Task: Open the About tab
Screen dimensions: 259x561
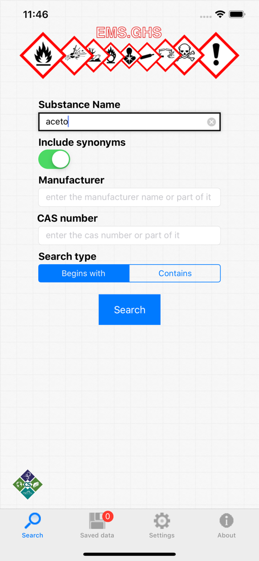Action: click(x=226, y=525)
